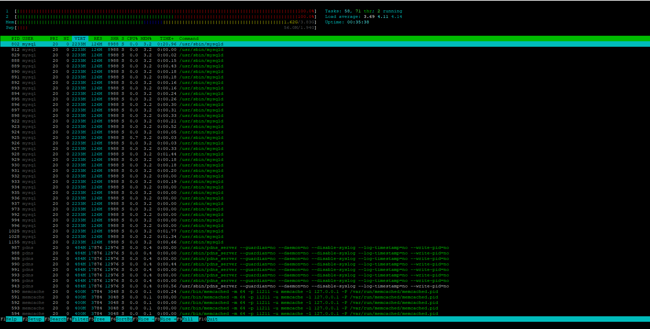Image resolution: width=650 pixels, height=329 pixels.
Task: Select pdns_server process row PID 990
Action: (x=325, y=264)
